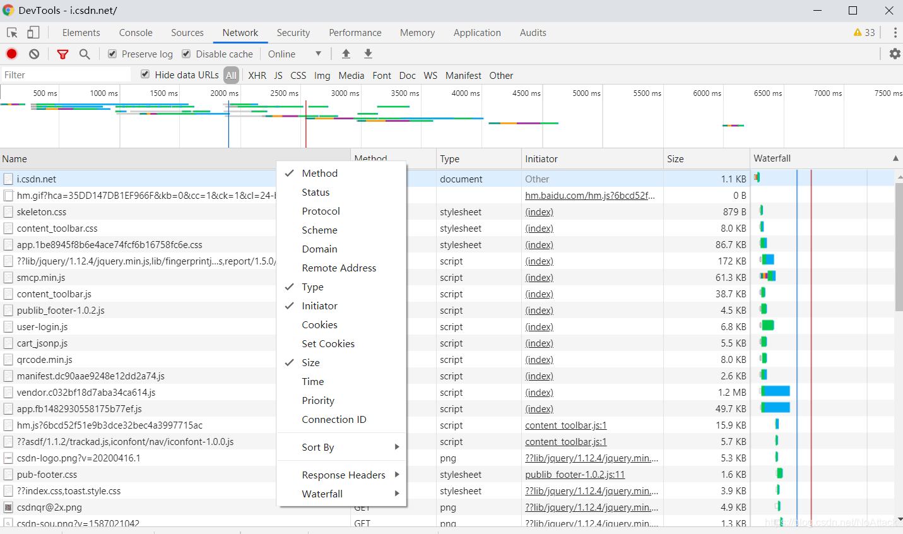Open publib_footer-1.0.2.js:11 initiator link
Screen dimensions: 903x534
pyautogui.click(x=575, y=475)
